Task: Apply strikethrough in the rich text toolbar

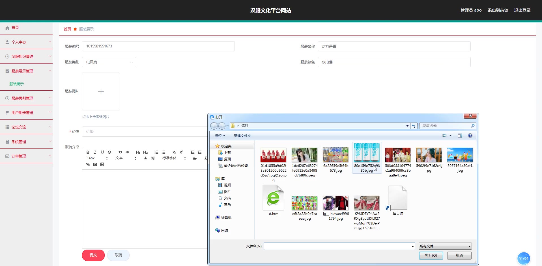Action: [x=109, y=152]
